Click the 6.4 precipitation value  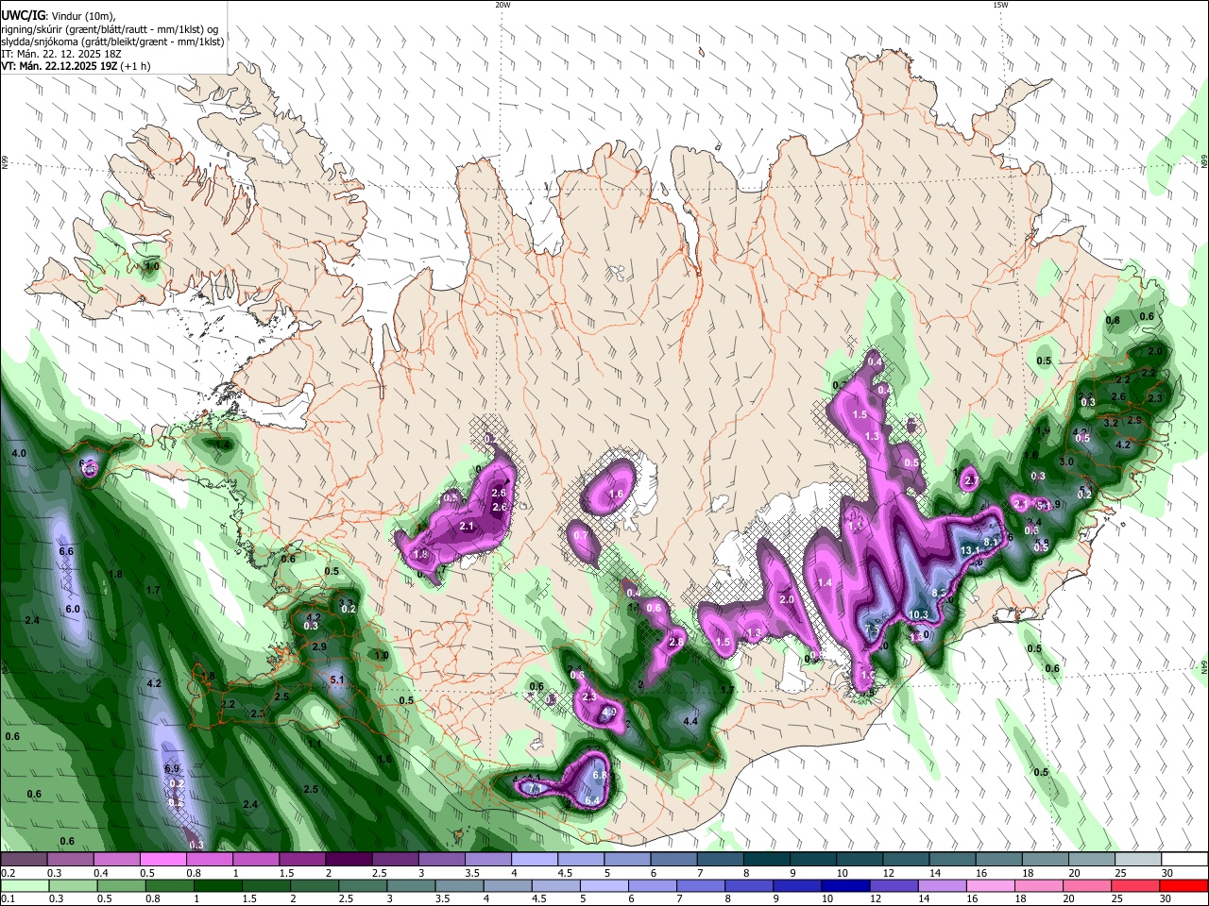coord(593,801)
